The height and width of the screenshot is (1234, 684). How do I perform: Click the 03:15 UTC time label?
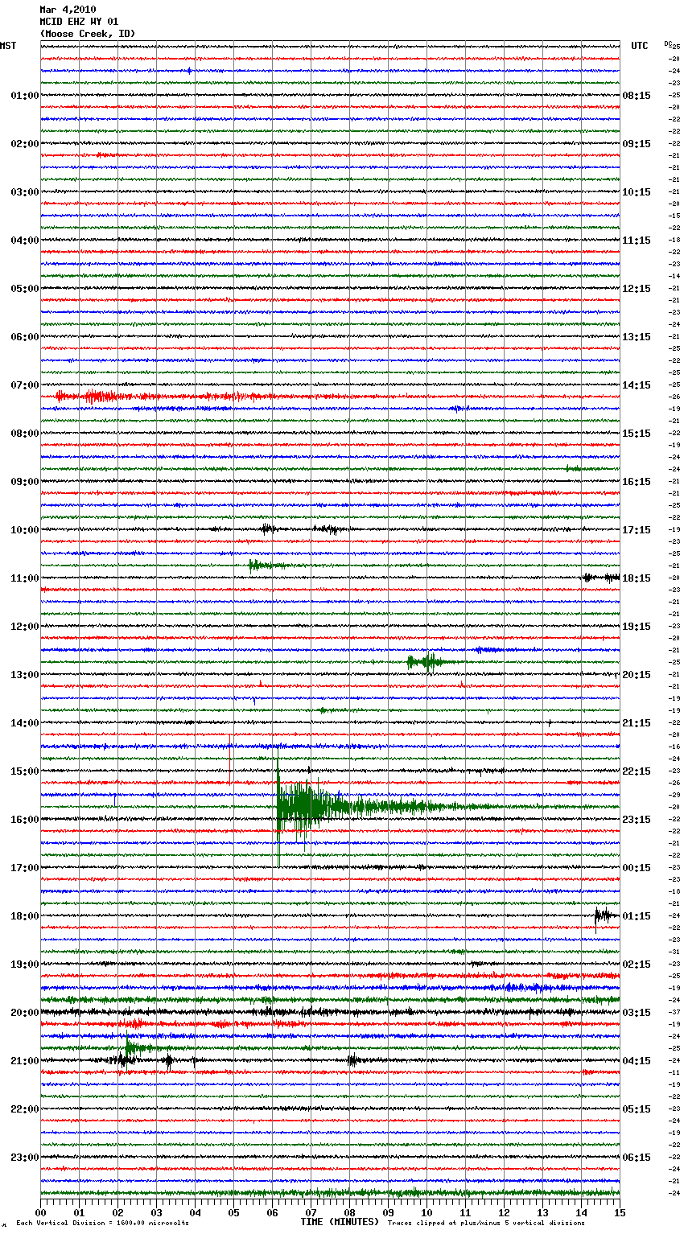[x=637, y=1013]
